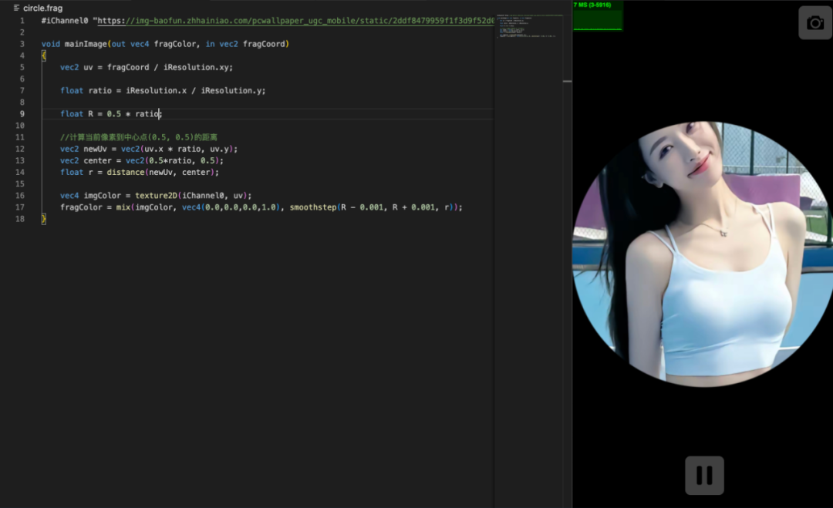The width and height of the screenshot is (833, 508).
Task: Click the opening brace on line 4
Action: click(44, 56)
